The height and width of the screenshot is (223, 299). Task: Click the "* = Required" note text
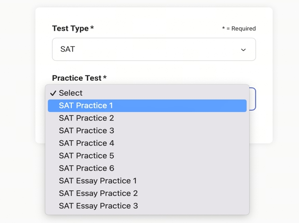click(x=239, y=29)
